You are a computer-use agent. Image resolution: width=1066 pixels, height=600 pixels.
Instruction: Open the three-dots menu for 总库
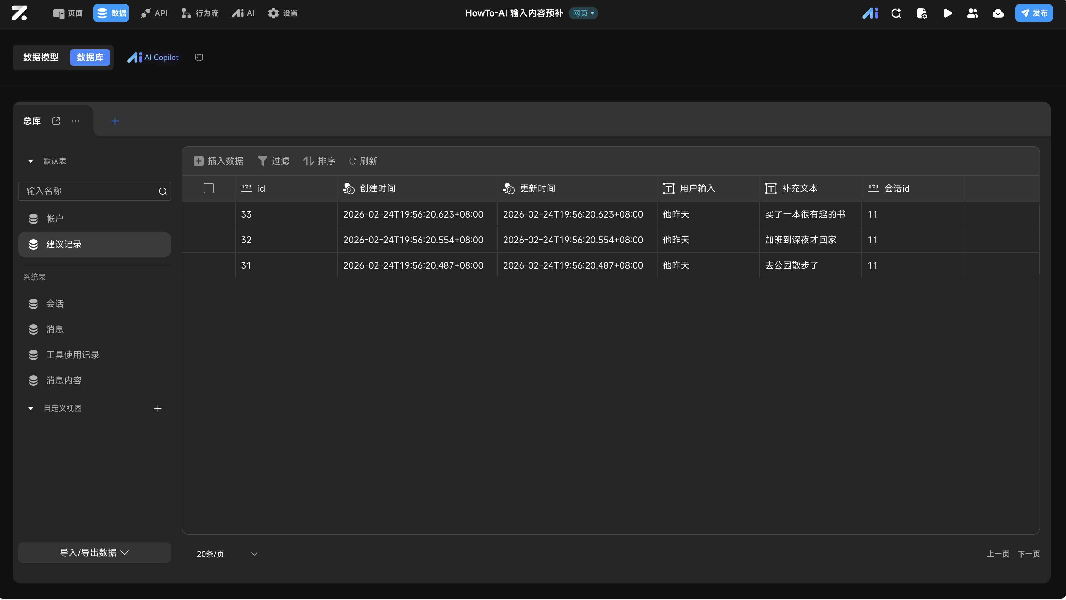click(75, 121)
